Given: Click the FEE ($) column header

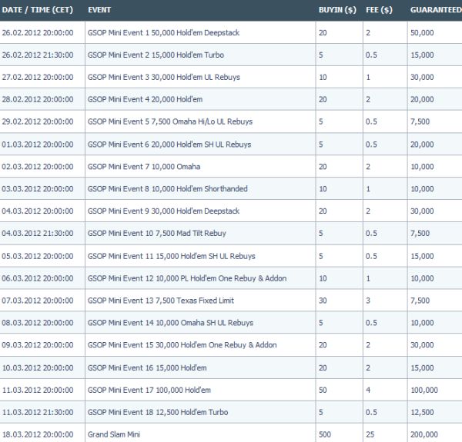Looking at the screenshot, I should pyautogui.click(x=379, y=10).
